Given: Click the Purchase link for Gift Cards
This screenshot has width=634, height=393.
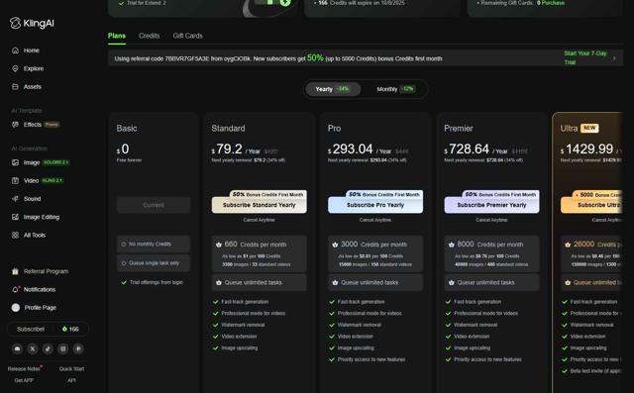Looking at the screenshot, I should click(553, 3).
